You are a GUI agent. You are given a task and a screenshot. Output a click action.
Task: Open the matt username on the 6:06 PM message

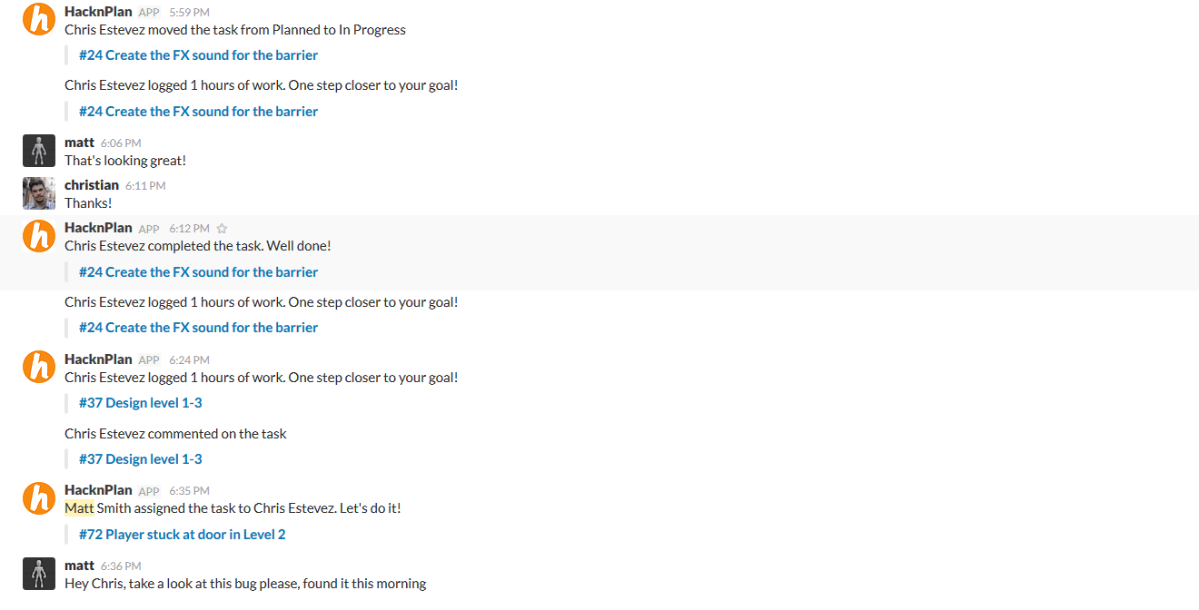click(79, 143)
